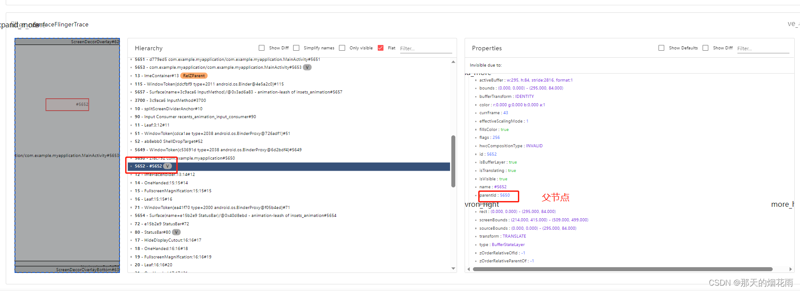Click the flags : 256 property
Image resolution: width=800 pixels, height=291 pixels.
point(489,138)
